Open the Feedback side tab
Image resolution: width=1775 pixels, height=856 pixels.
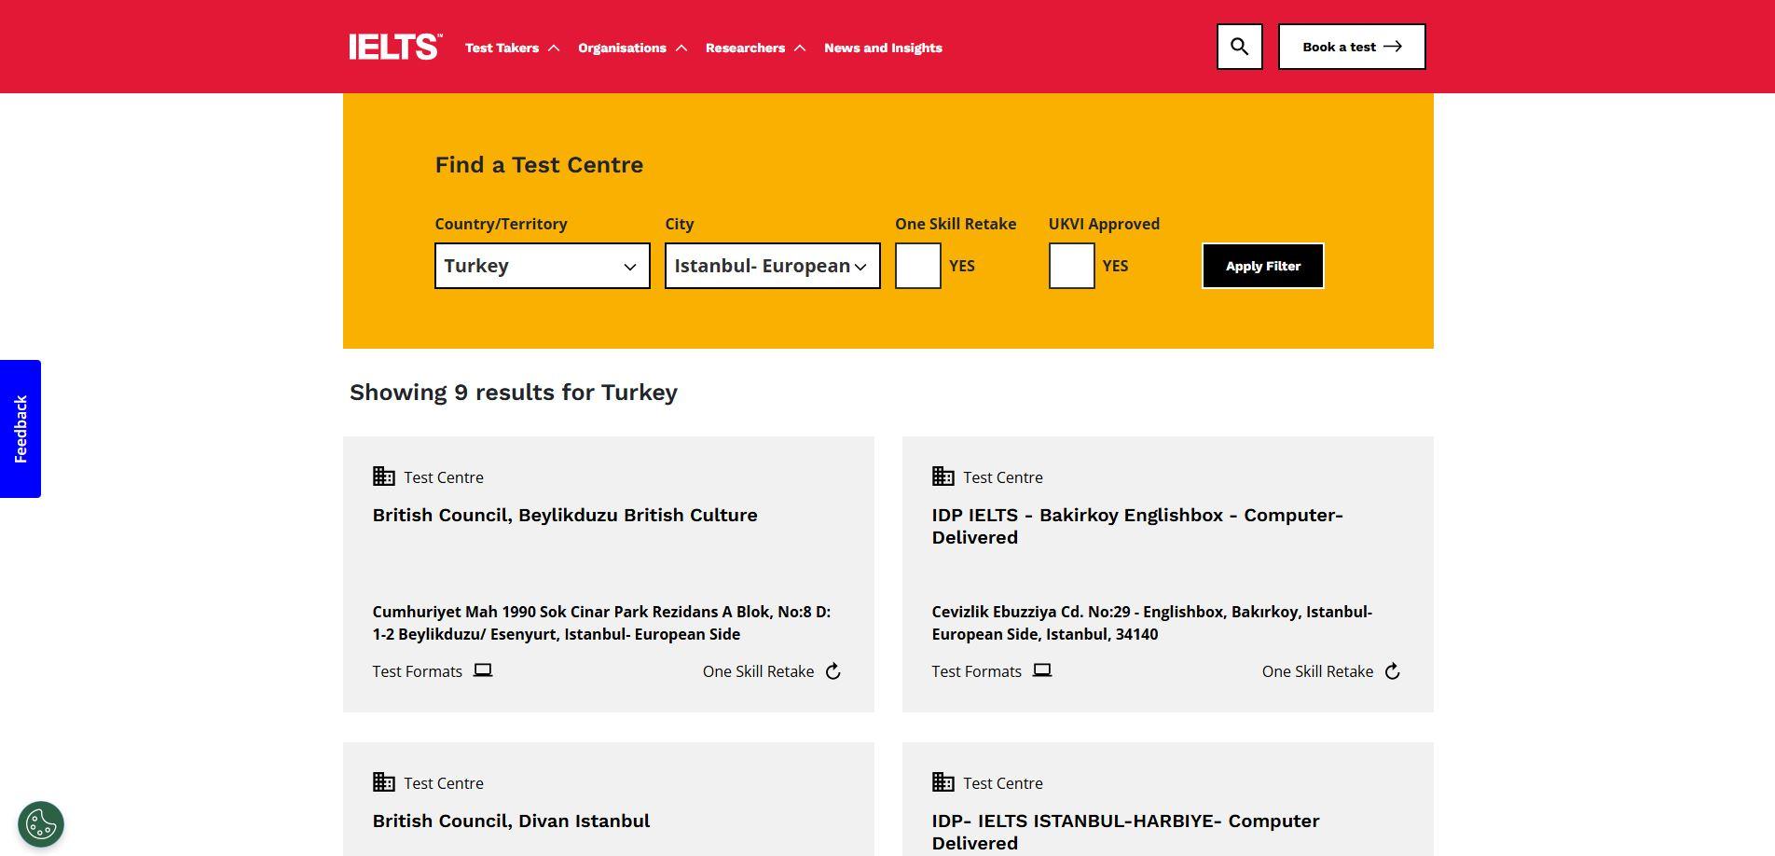pyautogui.click(x=21, y=429)
